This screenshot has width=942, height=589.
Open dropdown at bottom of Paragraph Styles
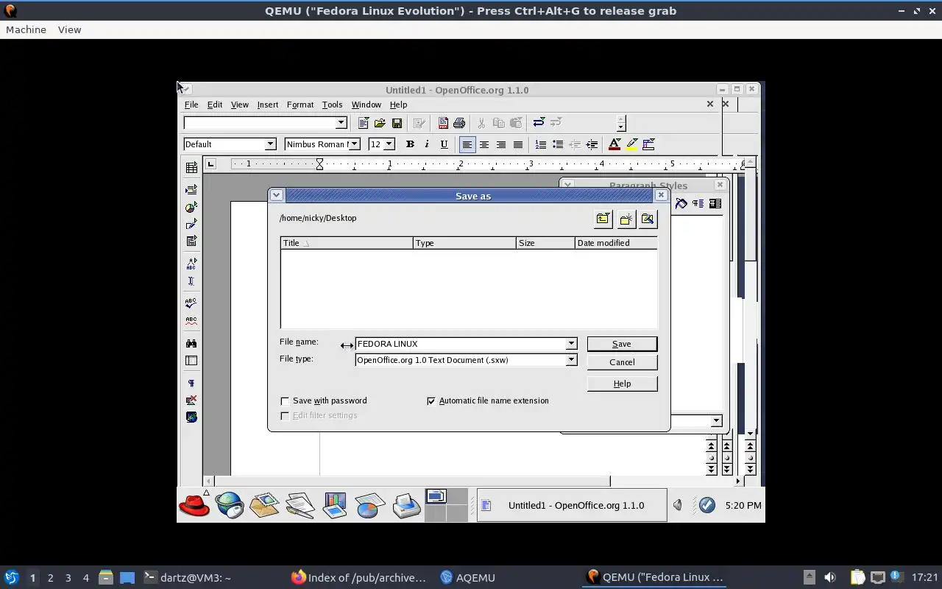pos(716,421)
